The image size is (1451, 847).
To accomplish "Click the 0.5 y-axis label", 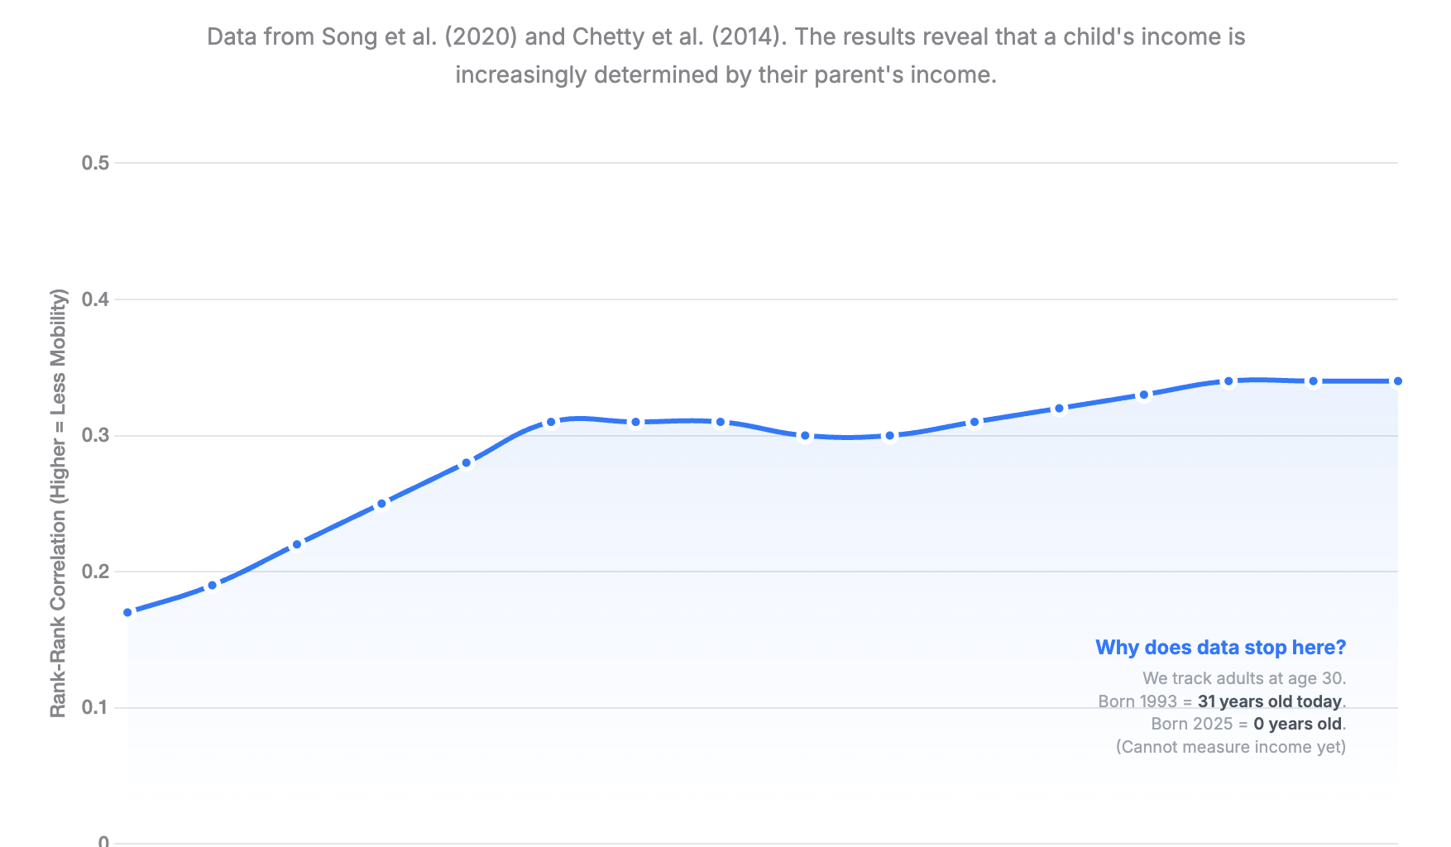I will [96, 163].
